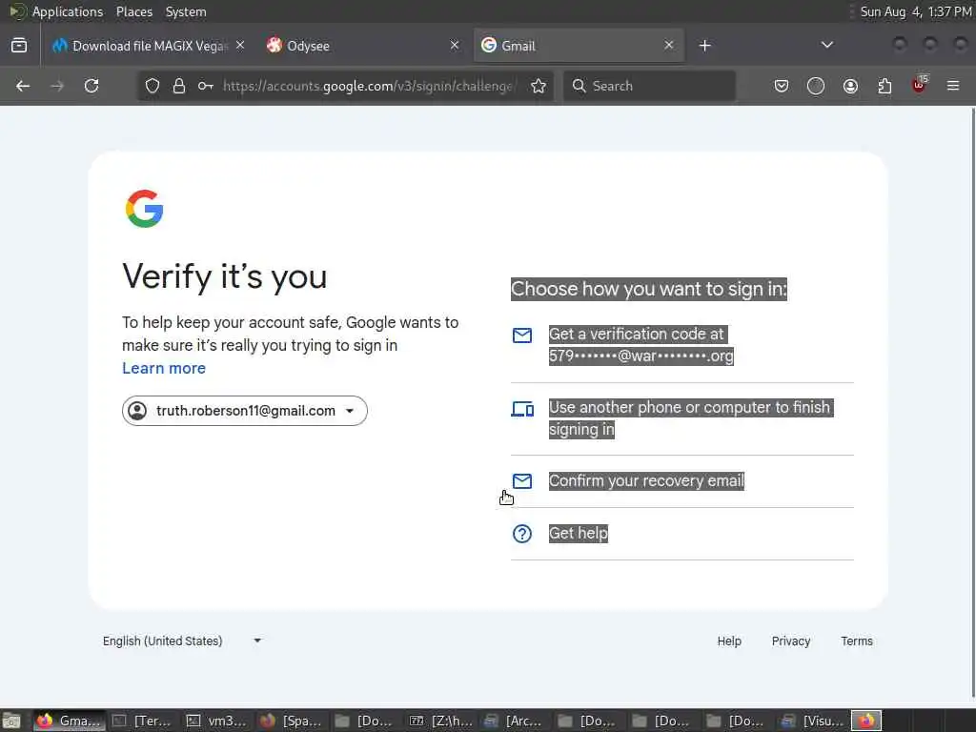Screen dimensions: 976x732
Task: Open the [Arc... taskbar window
Action: 514,721
